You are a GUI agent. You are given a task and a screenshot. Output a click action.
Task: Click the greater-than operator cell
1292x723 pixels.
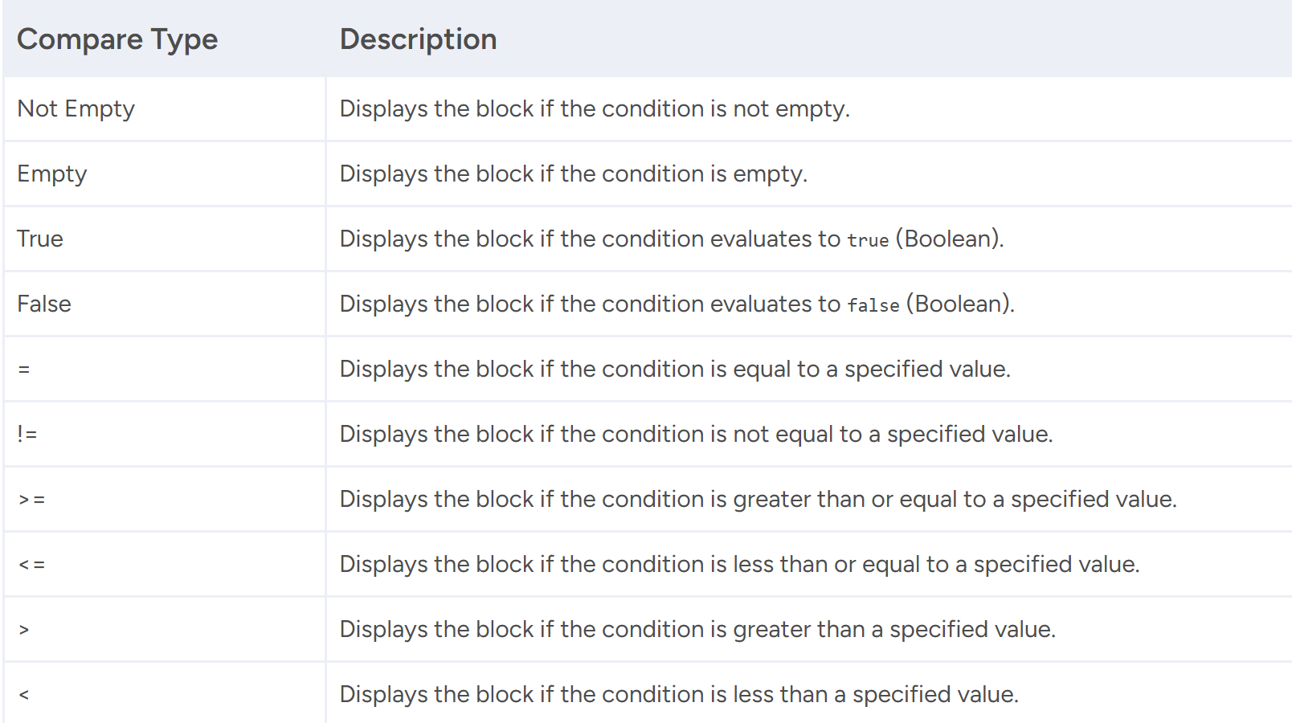(x=24, y=630)
